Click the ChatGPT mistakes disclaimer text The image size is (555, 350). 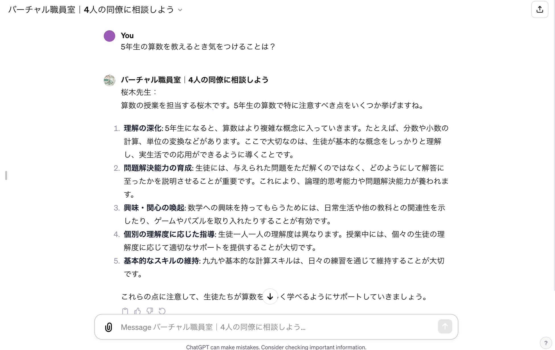[x=276, y=347]
